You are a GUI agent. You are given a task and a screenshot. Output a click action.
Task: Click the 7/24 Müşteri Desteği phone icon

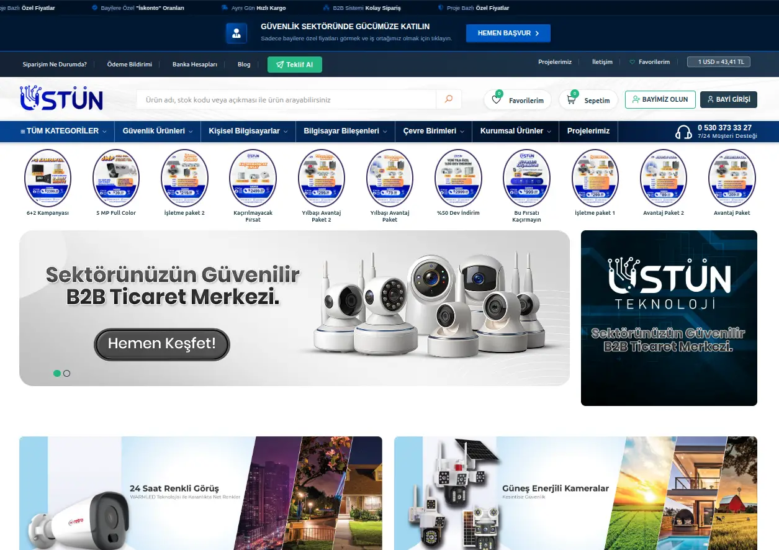(x=683, y=132)
